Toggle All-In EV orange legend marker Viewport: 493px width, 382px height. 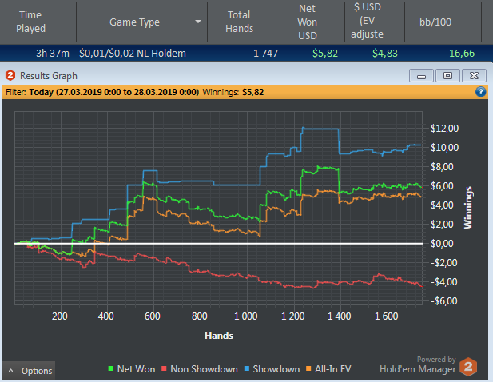click(308, 368)
